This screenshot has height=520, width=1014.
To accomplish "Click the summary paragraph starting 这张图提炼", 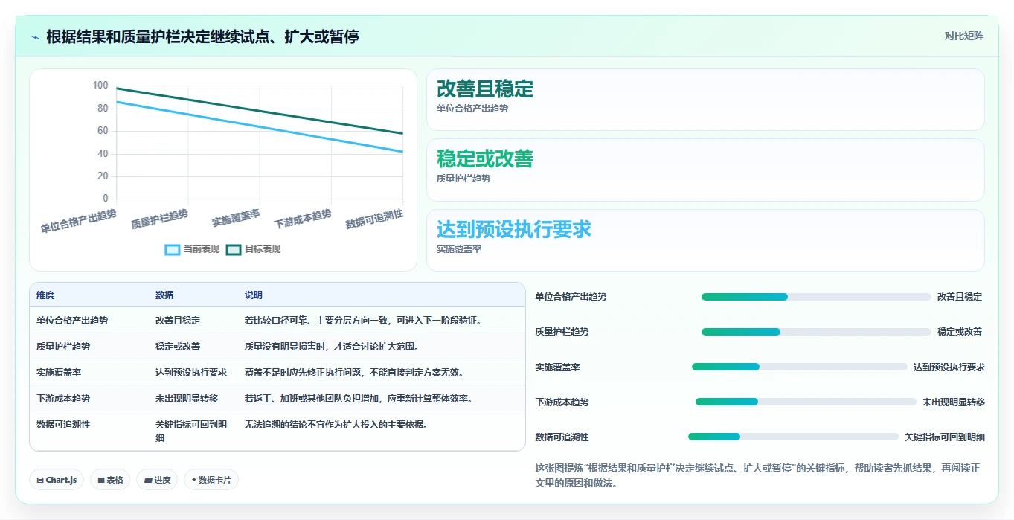I will [x=758, y=475].
